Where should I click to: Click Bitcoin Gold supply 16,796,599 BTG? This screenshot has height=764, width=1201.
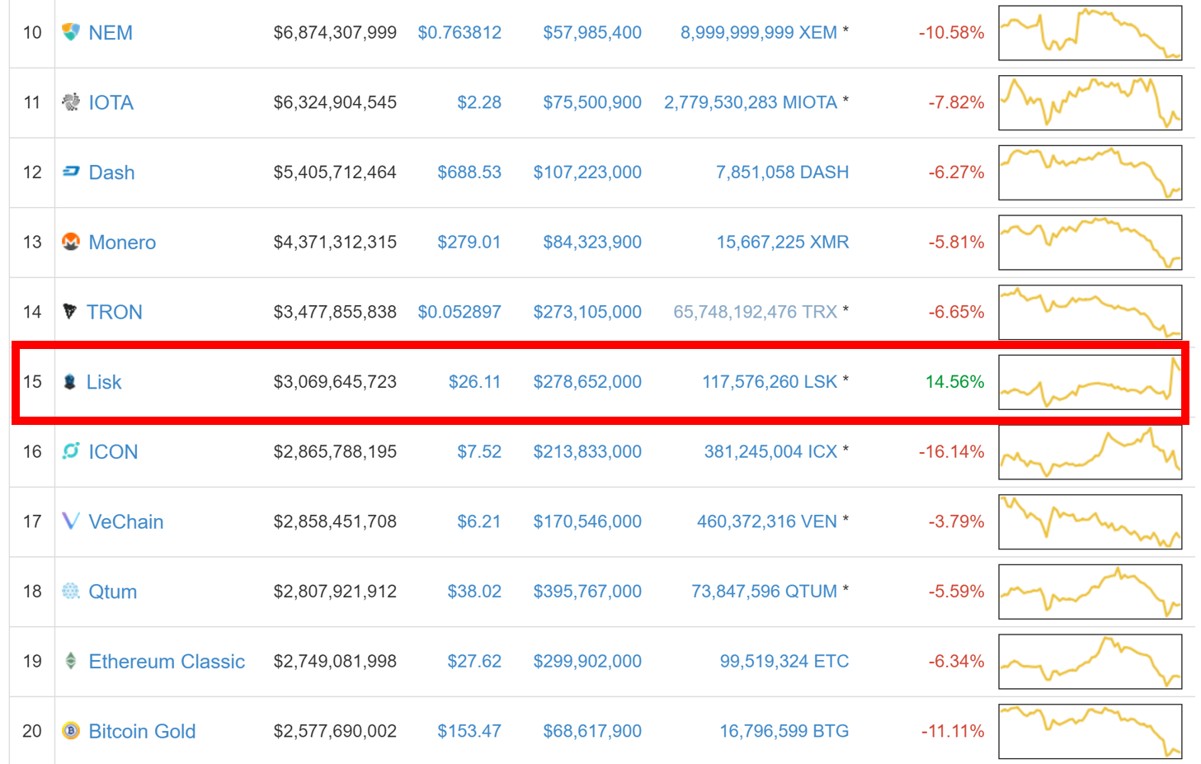tap(784, 731)
